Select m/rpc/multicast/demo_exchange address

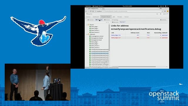100,65
